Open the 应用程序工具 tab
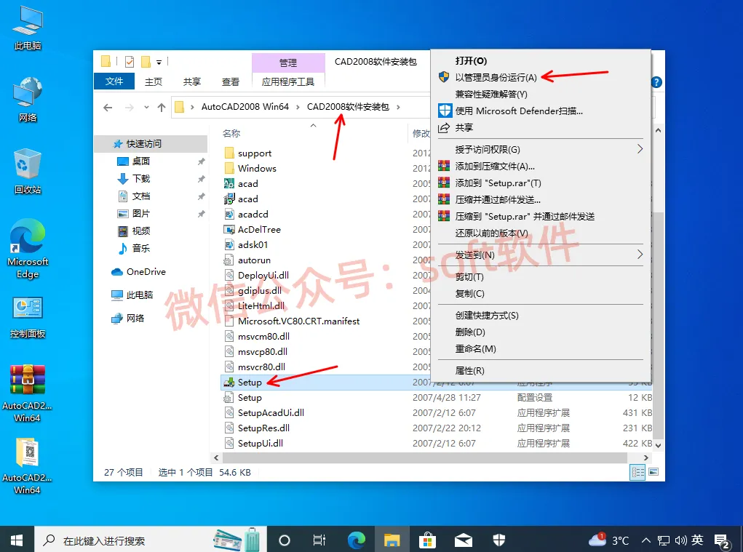This screenshot has height=552, width=743. coord(288,82)
